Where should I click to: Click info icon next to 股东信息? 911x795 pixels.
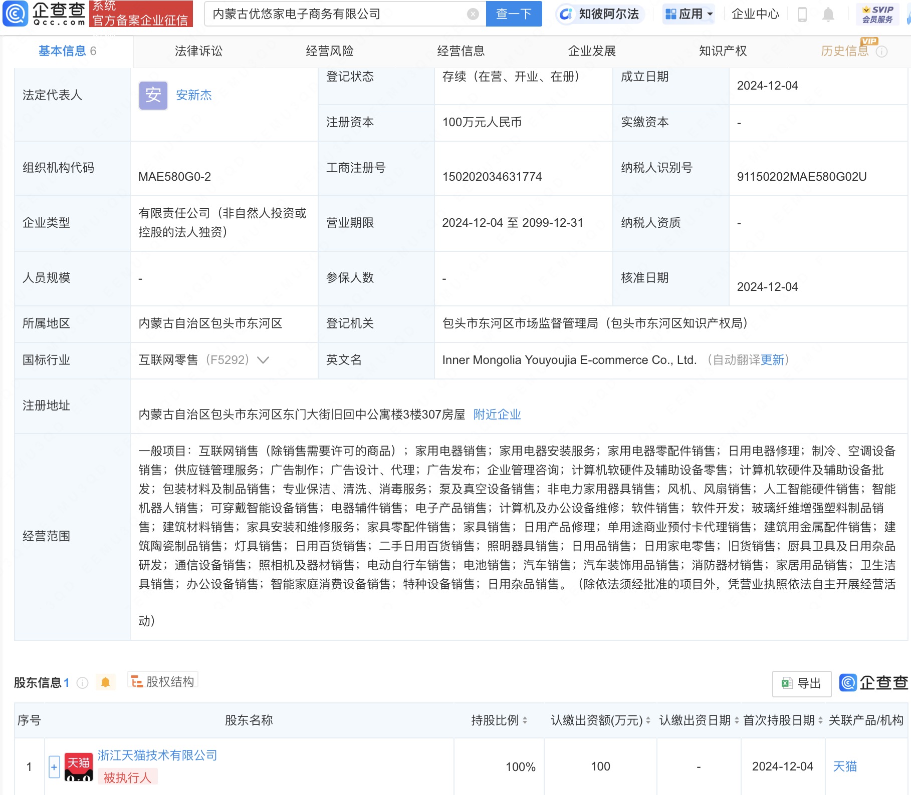[83, 683]
